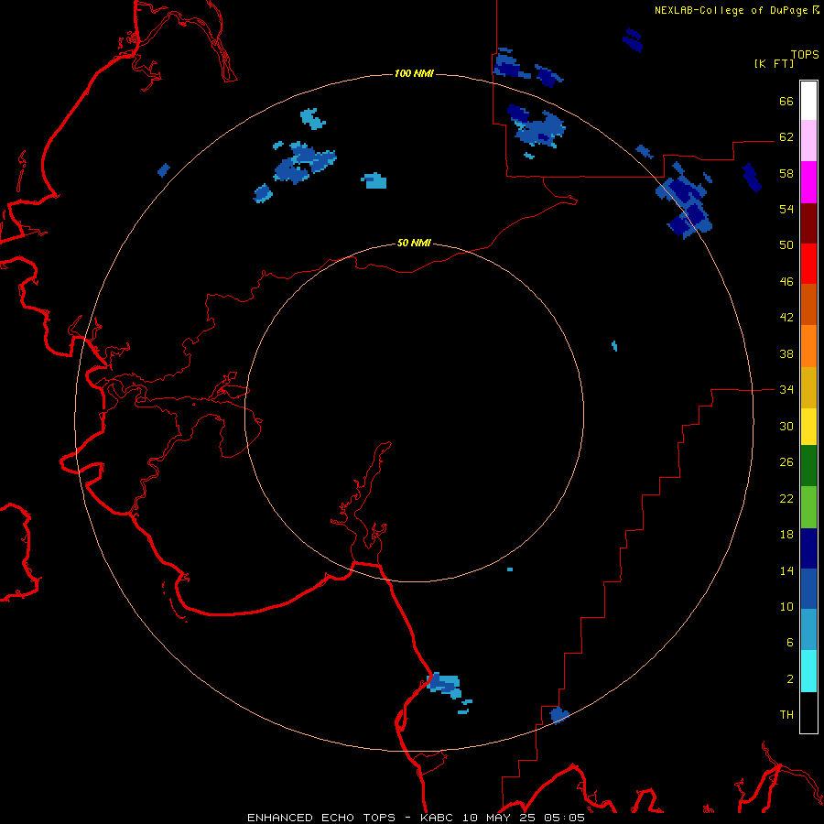This screenshot has height=824, width=824.
Task: Pick the magenta swatch in the color scale
Action: point(808,182)
